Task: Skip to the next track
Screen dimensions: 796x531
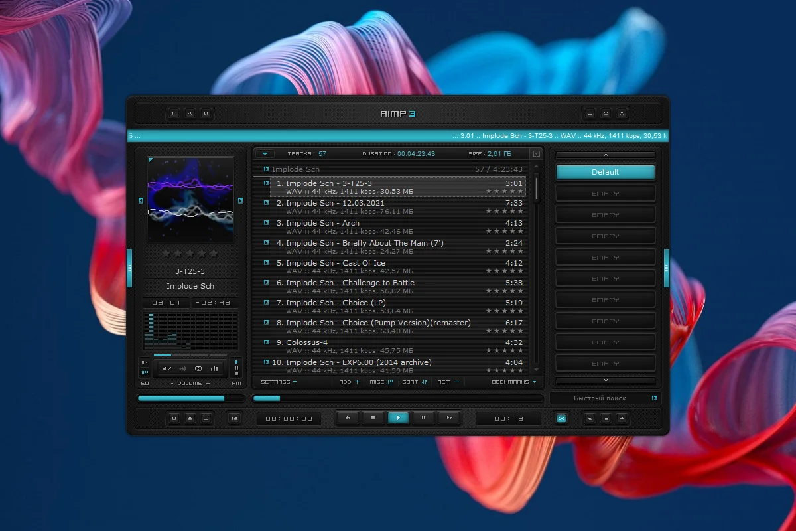Action: [449, 418]
